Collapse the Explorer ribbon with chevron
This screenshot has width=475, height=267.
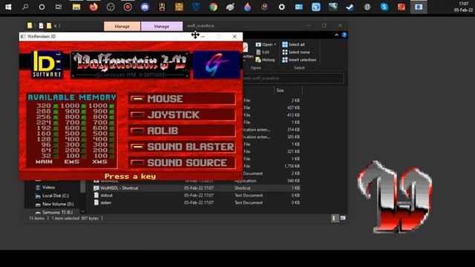coord(336,35)
